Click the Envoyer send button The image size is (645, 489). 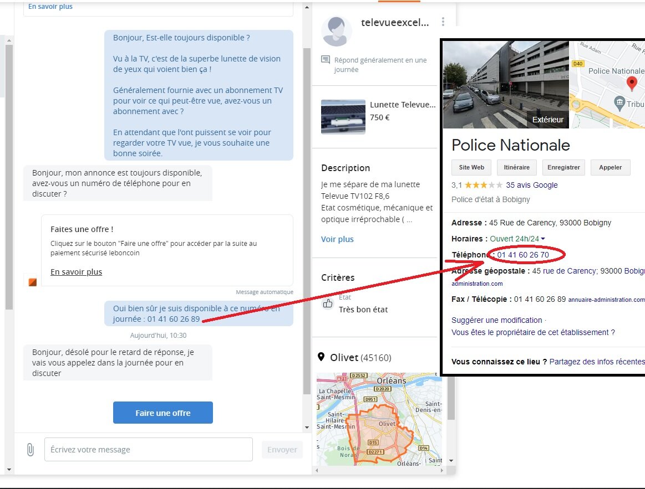pyautogui.click(x=282, y=450)
